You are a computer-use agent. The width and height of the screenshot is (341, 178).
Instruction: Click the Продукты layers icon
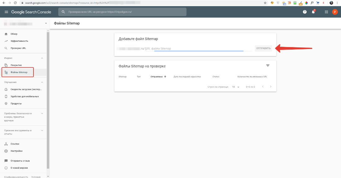pos(6,103)
